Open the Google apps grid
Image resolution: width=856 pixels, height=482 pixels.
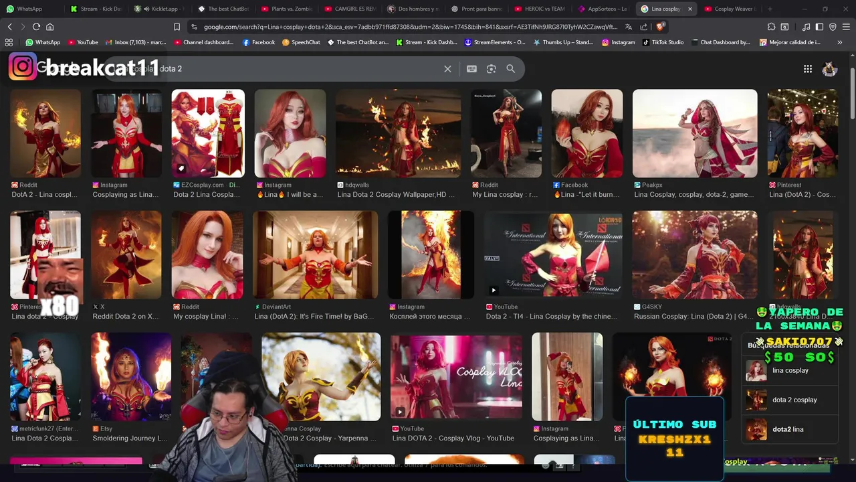click(808, 69)
